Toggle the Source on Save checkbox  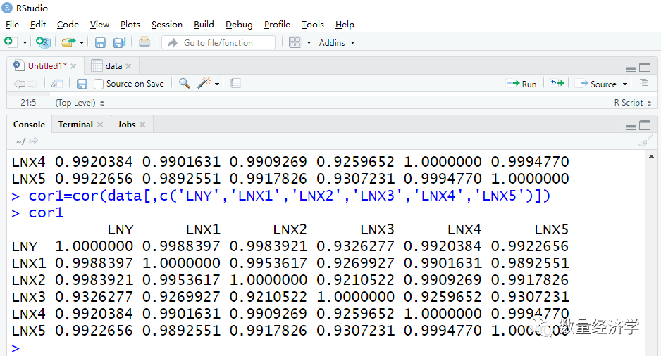(x=98, y=84)
